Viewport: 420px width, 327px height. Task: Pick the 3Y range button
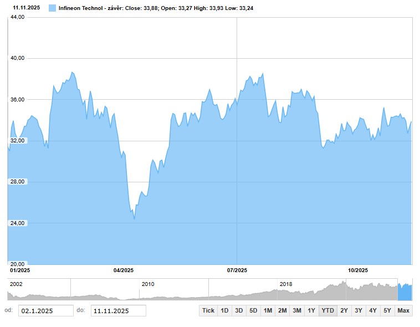tap(358, 310)
